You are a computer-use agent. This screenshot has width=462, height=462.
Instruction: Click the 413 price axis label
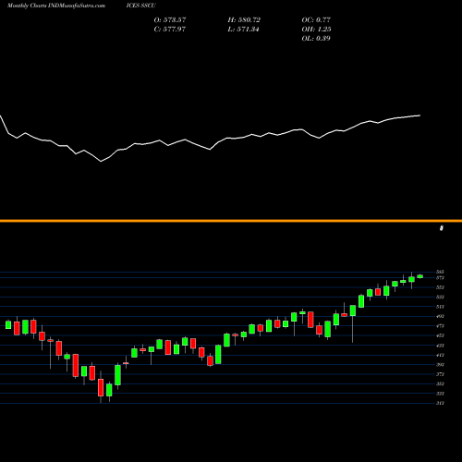(440, 355)
